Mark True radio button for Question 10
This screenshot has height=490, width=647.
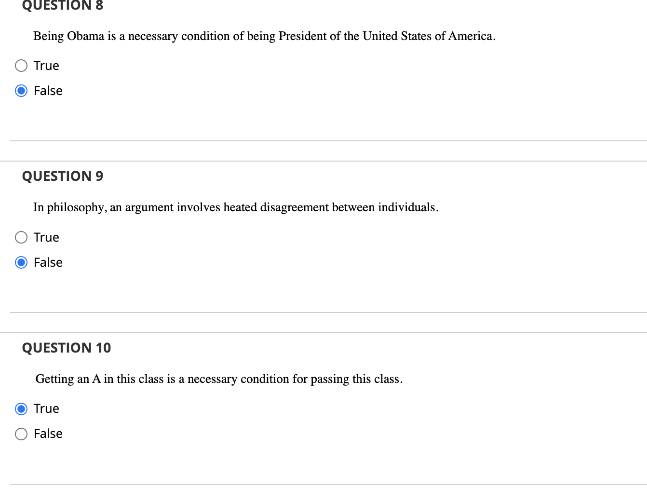click(21, 409)
